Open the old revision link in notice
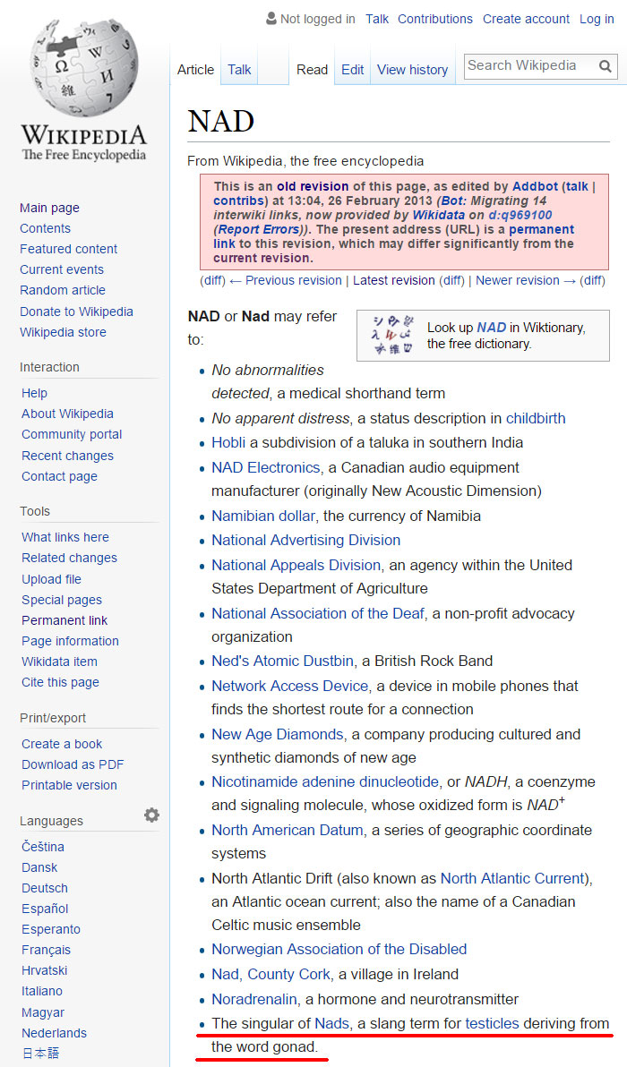 pyautogui.click(x=313, y=186)
